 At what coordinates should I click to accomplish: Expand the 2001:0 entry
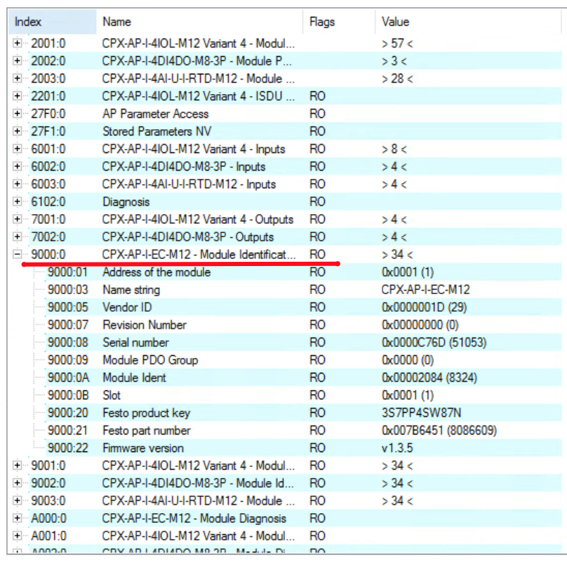pos(17,43)
